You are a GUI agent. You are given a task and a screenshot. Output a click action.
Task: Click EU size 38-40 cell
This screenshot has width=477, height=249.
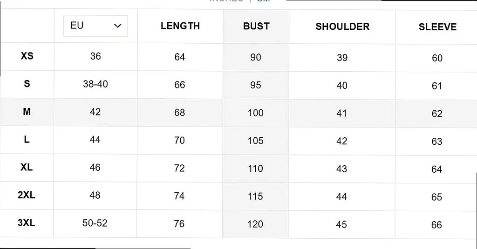click(95, 84)
